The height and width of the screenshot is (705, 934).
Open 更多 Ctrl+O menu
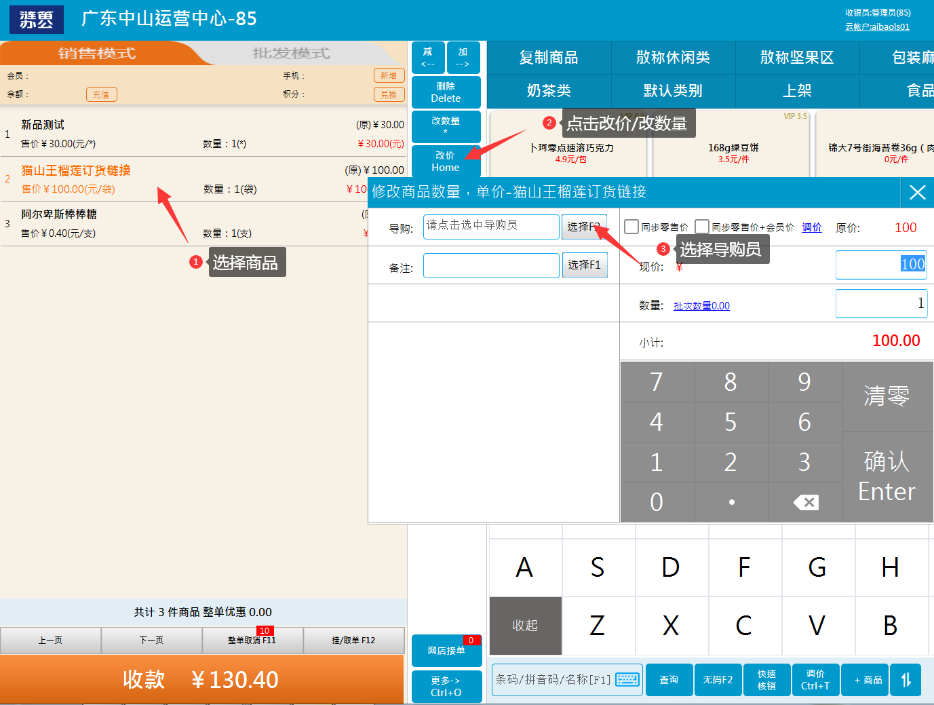[x=446, y=686]
